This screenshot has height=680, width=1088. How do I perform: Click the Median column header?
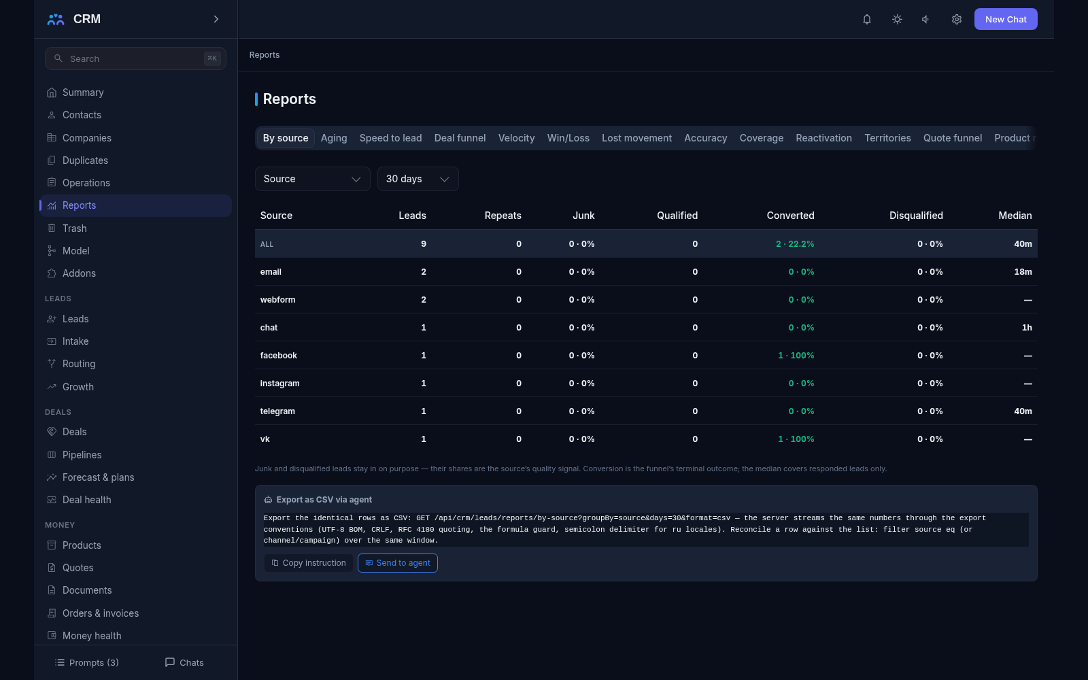1015,216
